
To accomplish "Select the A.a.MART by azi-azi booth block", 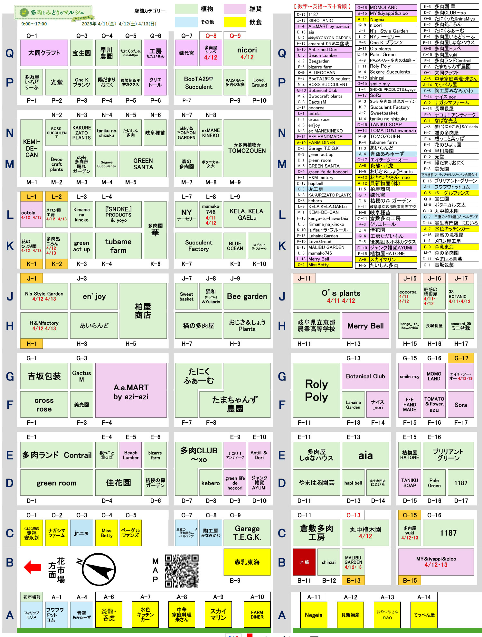I will coord(131,390).
